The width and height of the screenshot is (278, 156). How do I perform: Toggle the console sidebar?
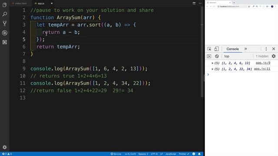point(209,56)
